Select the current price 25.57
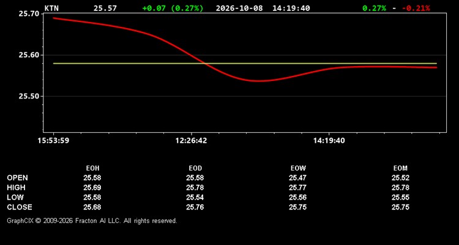459x245 pixels. click(x=105, y=8)
